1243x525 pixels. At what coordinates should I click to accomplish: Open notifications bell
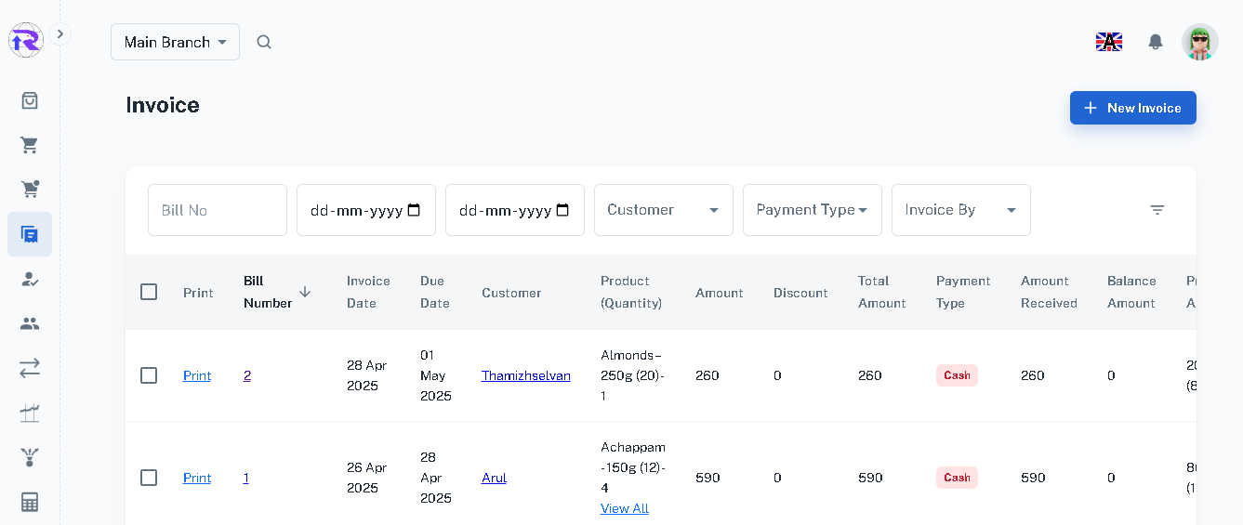click(1156, 42)
